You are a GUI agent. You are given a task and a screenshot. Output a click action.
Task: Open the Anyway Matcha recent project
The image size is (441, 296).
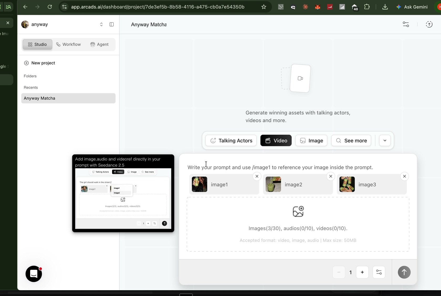click(x=68, y=98)
